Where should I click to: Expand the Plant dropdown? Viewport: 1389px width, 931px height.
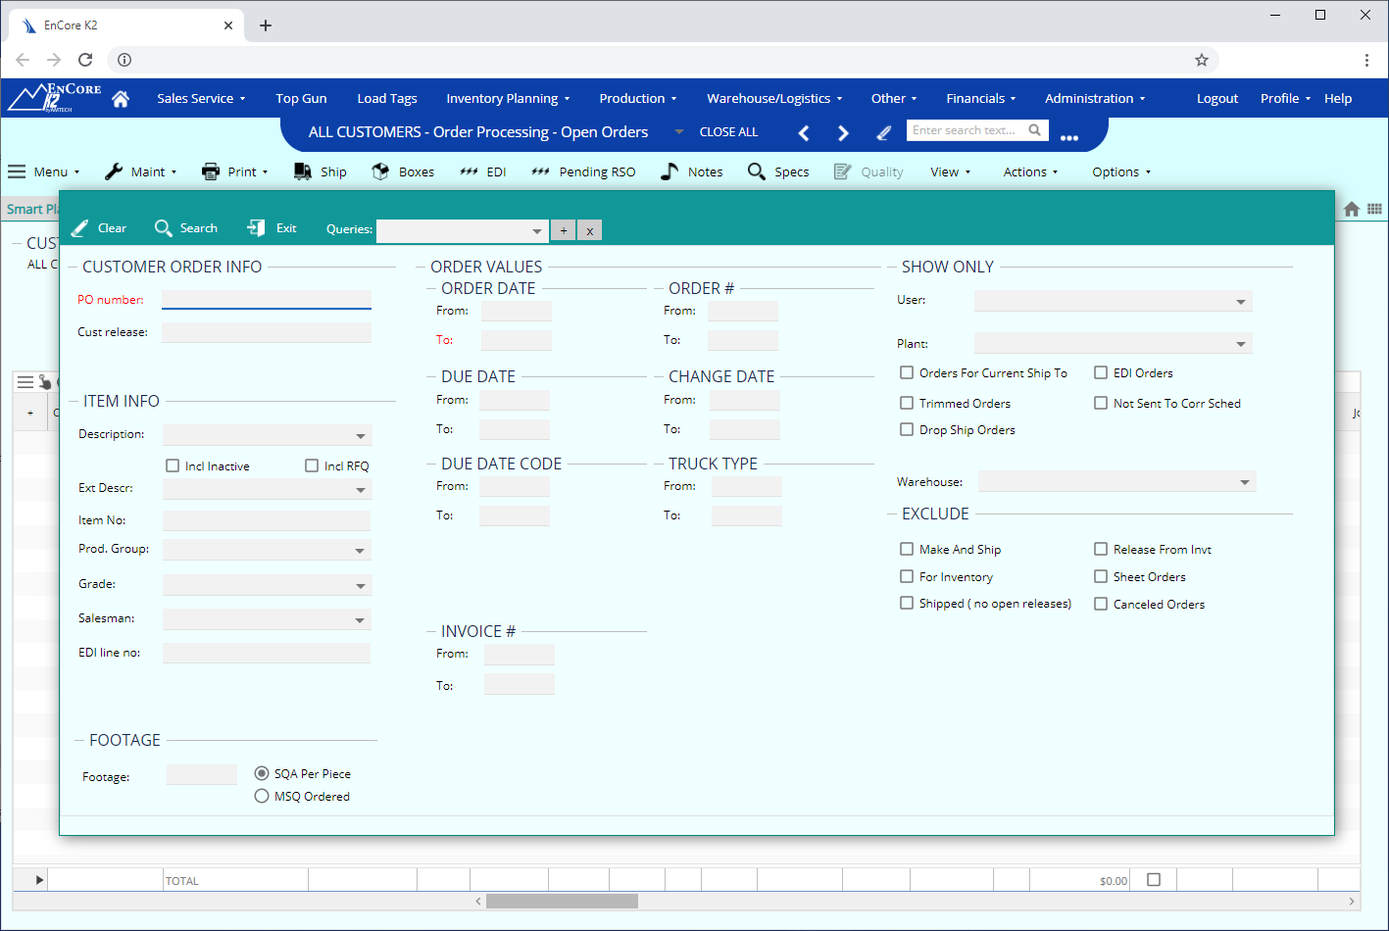coord(1241,344)
